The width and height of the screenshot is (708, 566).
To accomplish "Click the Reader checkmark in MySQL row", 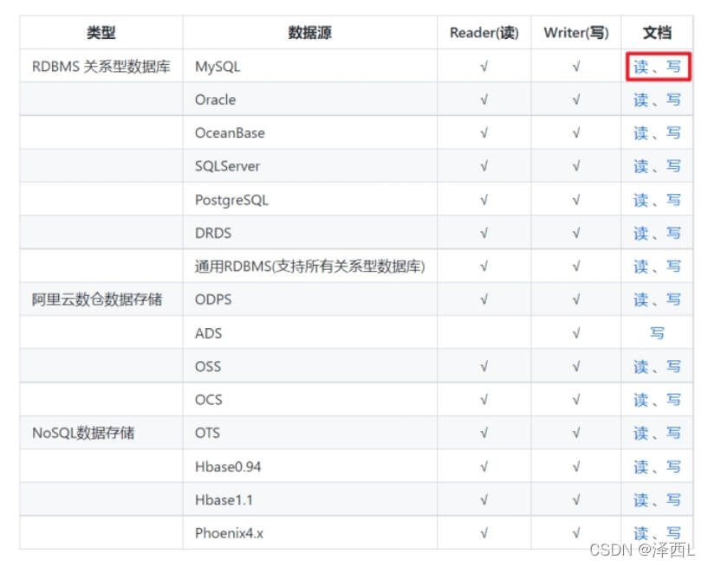I will tap(484, 67).
